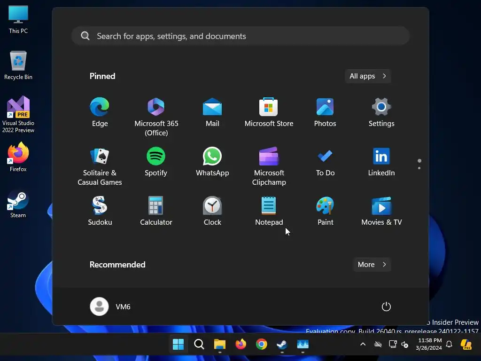Viewport: 481px width, 361px height.
Task: Switch to the running photo-style app on taskbar
Action: pyautogui.click(x=303, y=345)
